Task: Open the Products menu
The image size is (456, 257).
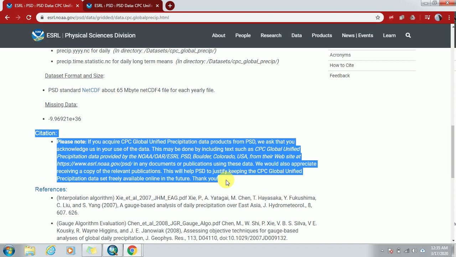Action: (322, 35)
